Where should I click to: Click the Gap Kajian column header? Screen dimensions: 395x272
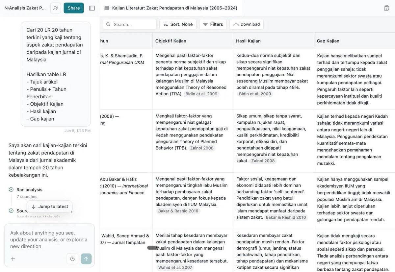pyautogui.click(x=328, y=41)
